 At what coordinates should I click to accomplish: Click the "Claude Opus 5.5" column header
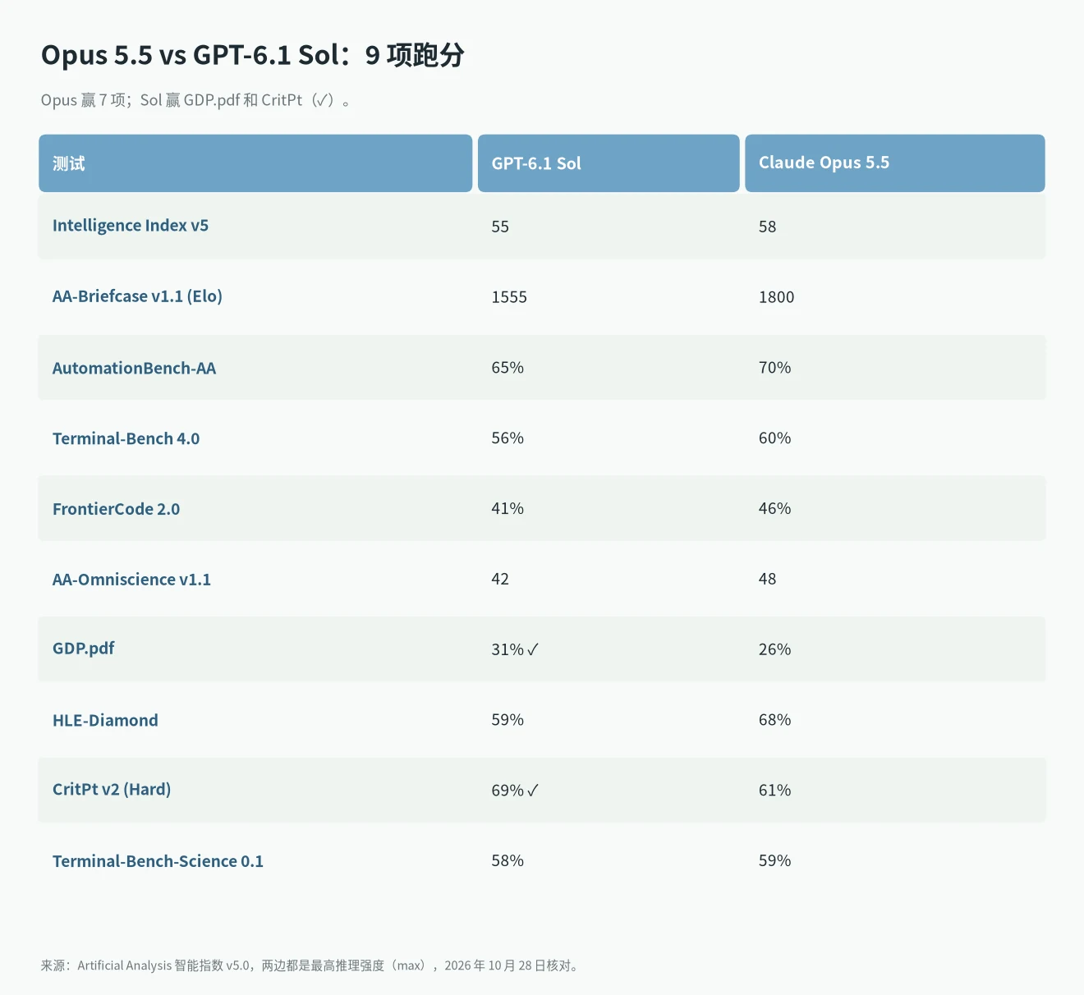(x=895, y=163)
